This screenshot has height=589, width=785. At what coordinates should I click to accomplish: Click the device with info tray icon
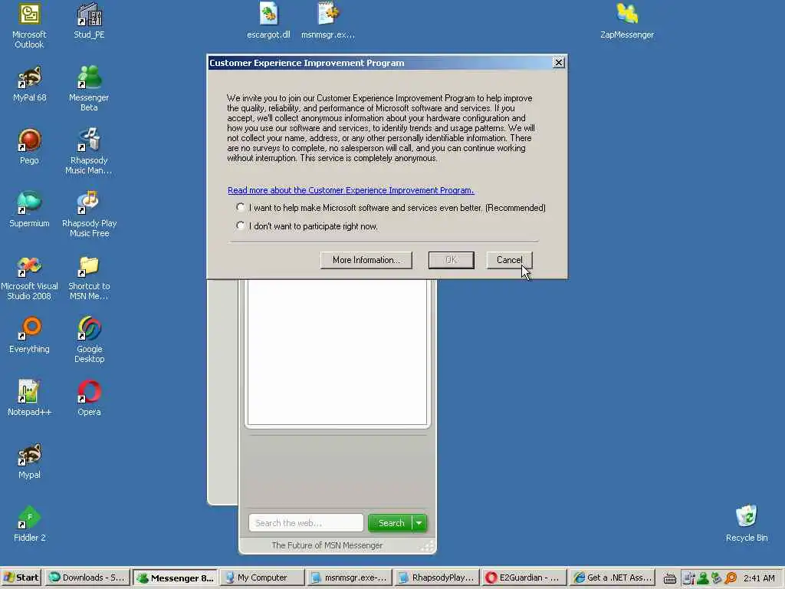[689, 578]
